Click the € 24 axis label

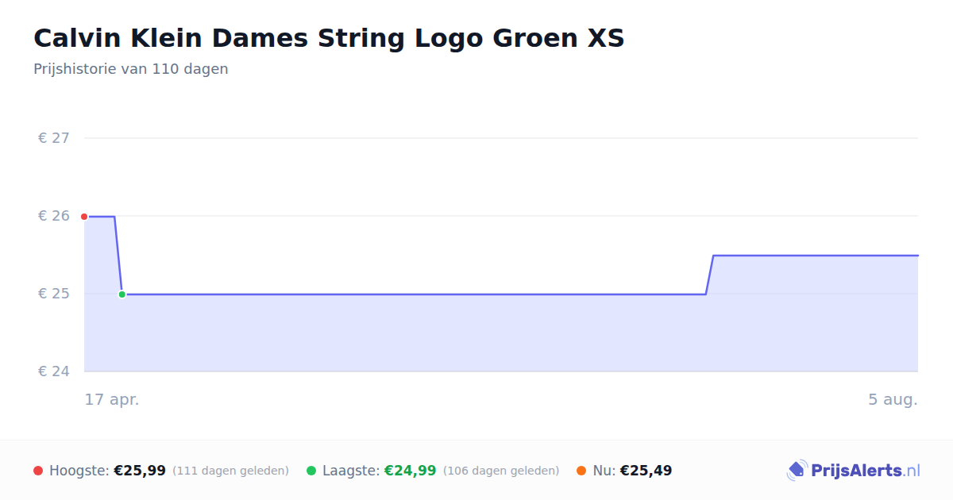pyautogui.click(x=53, y=371)
